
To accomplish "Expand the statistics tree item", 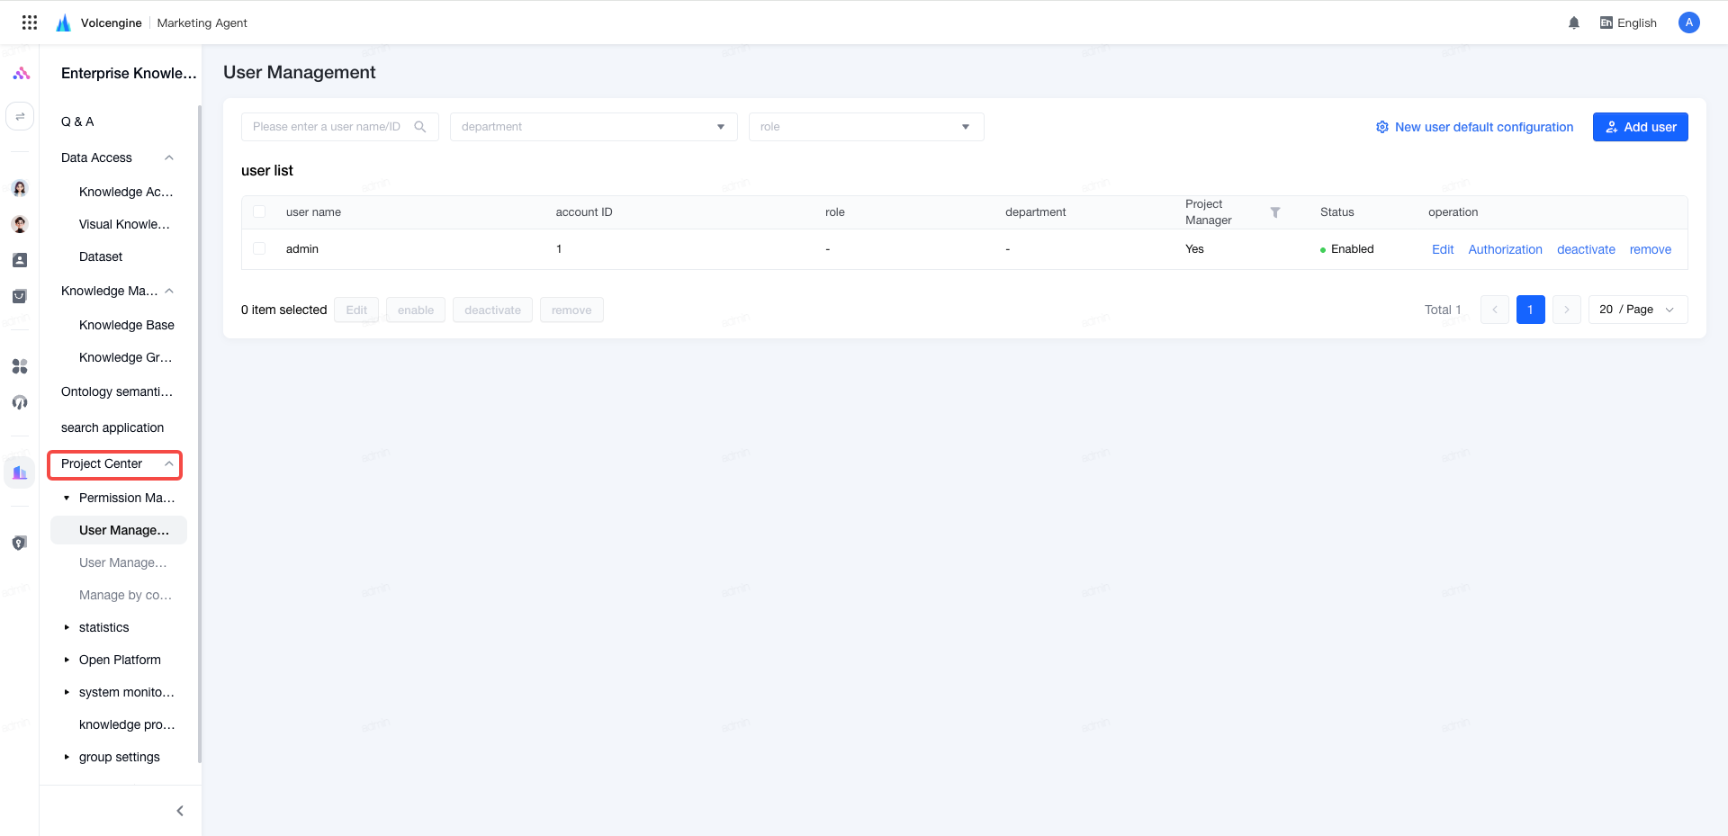I will [67, 627].
